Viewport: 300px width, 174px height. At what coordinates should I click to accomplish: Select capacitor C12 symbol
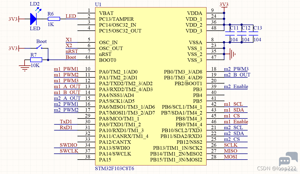[x=242, y=34]
